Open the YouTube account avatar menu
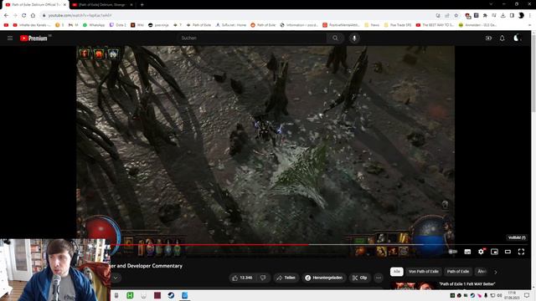The height and width of the screenshot is (301, 536). coord(518,38)
